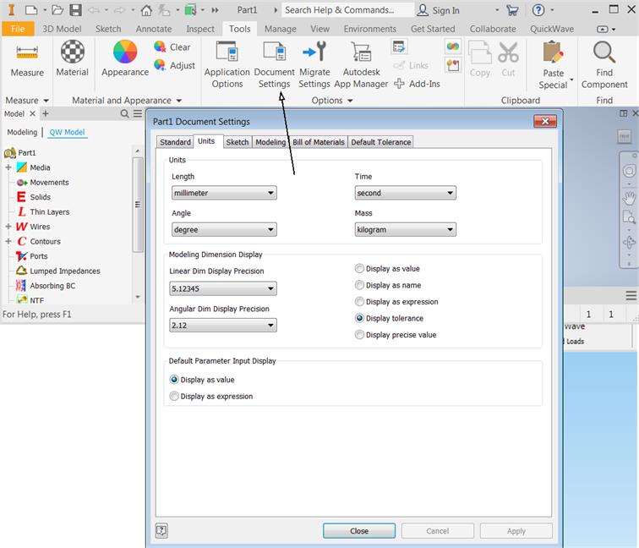
Task: Launch Migrate Settings
Action: tap(314, 65)
